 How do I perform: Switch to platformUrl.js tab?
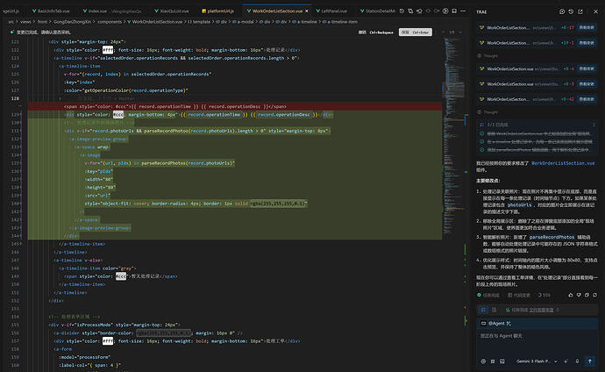217,11
